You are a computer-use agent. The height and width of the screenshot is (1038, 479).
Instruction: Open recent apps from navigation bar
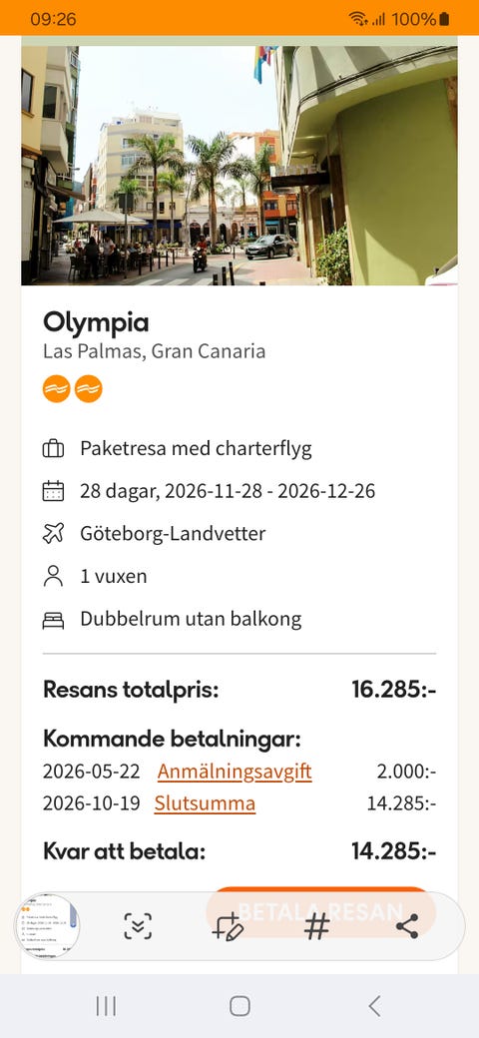pyautogui.click(x=106, y=1006)
